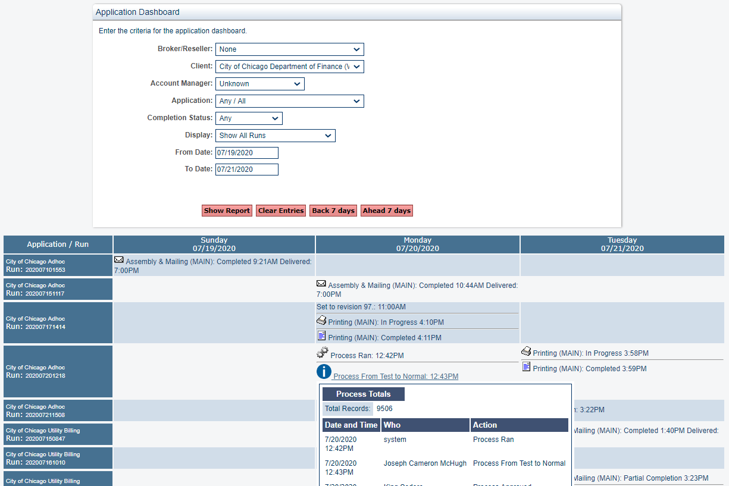Click the 'Set to revision 97.: 11:00AM' entry

click(x=361, y=307)
